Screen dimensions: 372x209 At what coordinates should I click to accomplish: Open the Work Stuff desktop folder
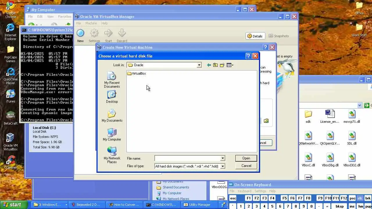(x=360, y=30)
